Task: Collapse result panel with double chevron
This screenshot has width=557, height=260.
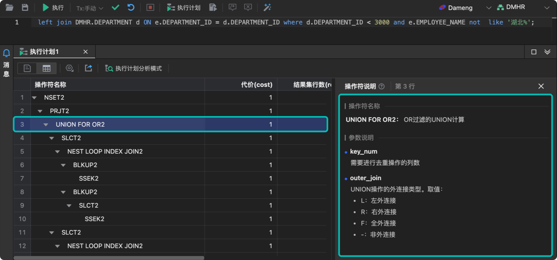Action: (x=547, y=52)
